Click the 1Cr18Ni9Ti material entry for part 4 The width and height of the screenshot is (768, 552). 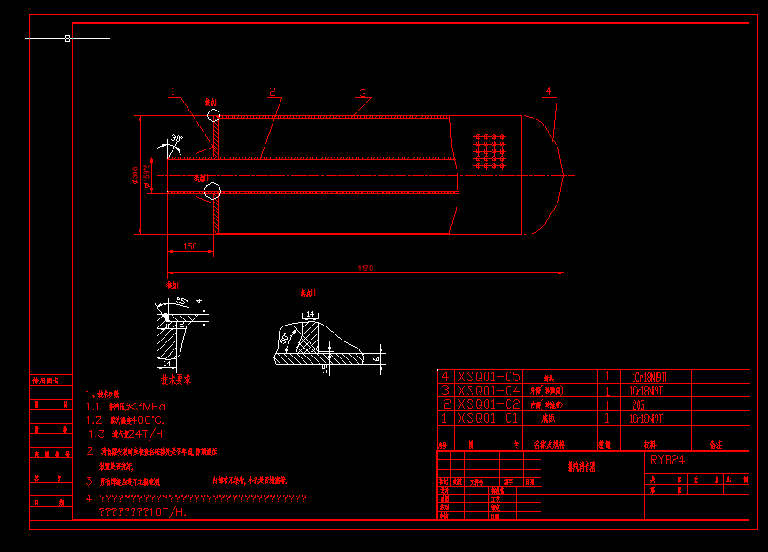[652, 375]
